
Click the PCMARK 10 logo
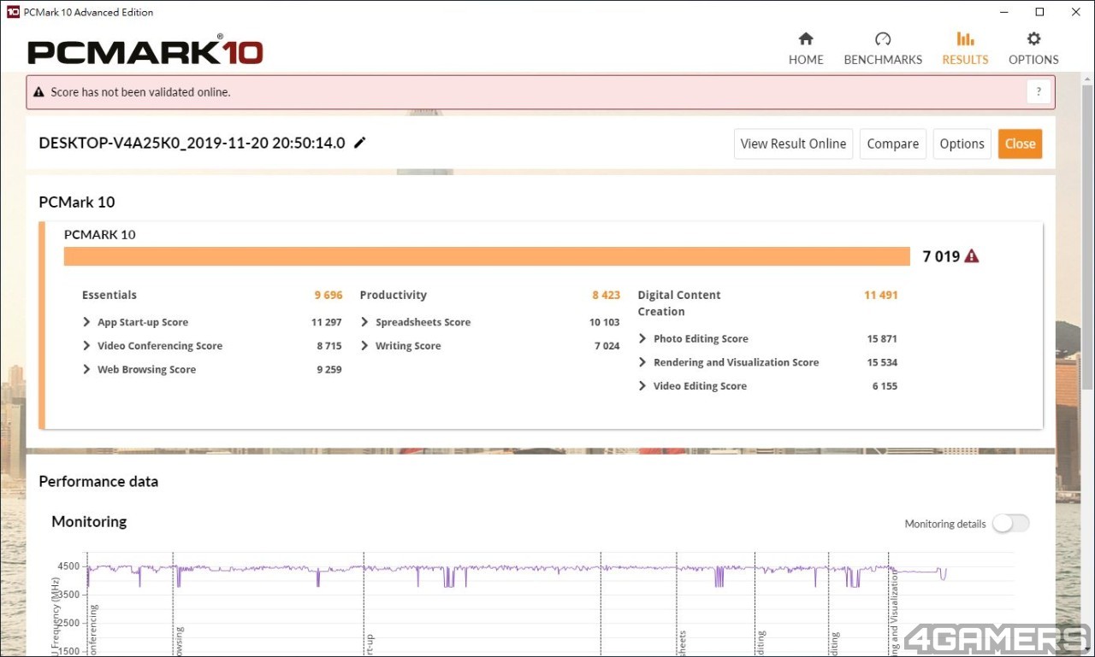point(145,51)
